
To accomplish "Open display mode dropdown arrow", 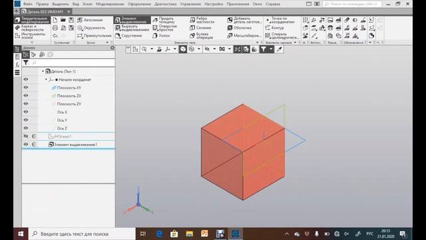I will click(199, 49).
